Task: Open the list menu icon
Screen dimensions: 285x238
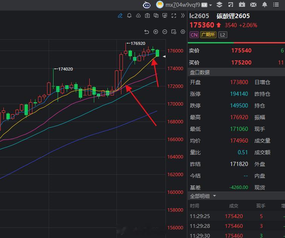Action: (x=276, y=5)
